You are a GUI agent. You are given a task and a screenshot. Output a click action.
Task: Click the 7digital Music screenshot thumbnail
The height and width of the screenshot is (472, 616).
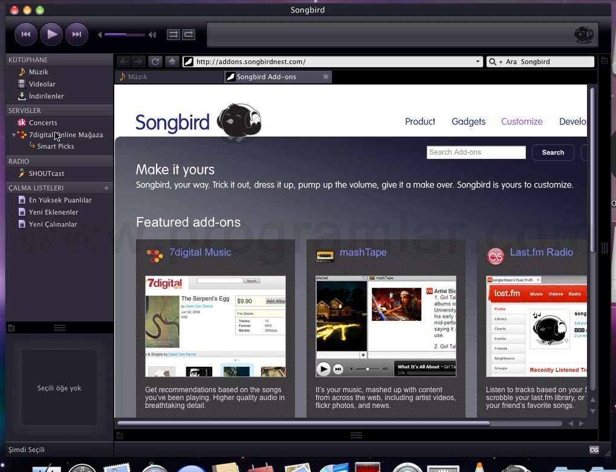[x=215, y=326]
